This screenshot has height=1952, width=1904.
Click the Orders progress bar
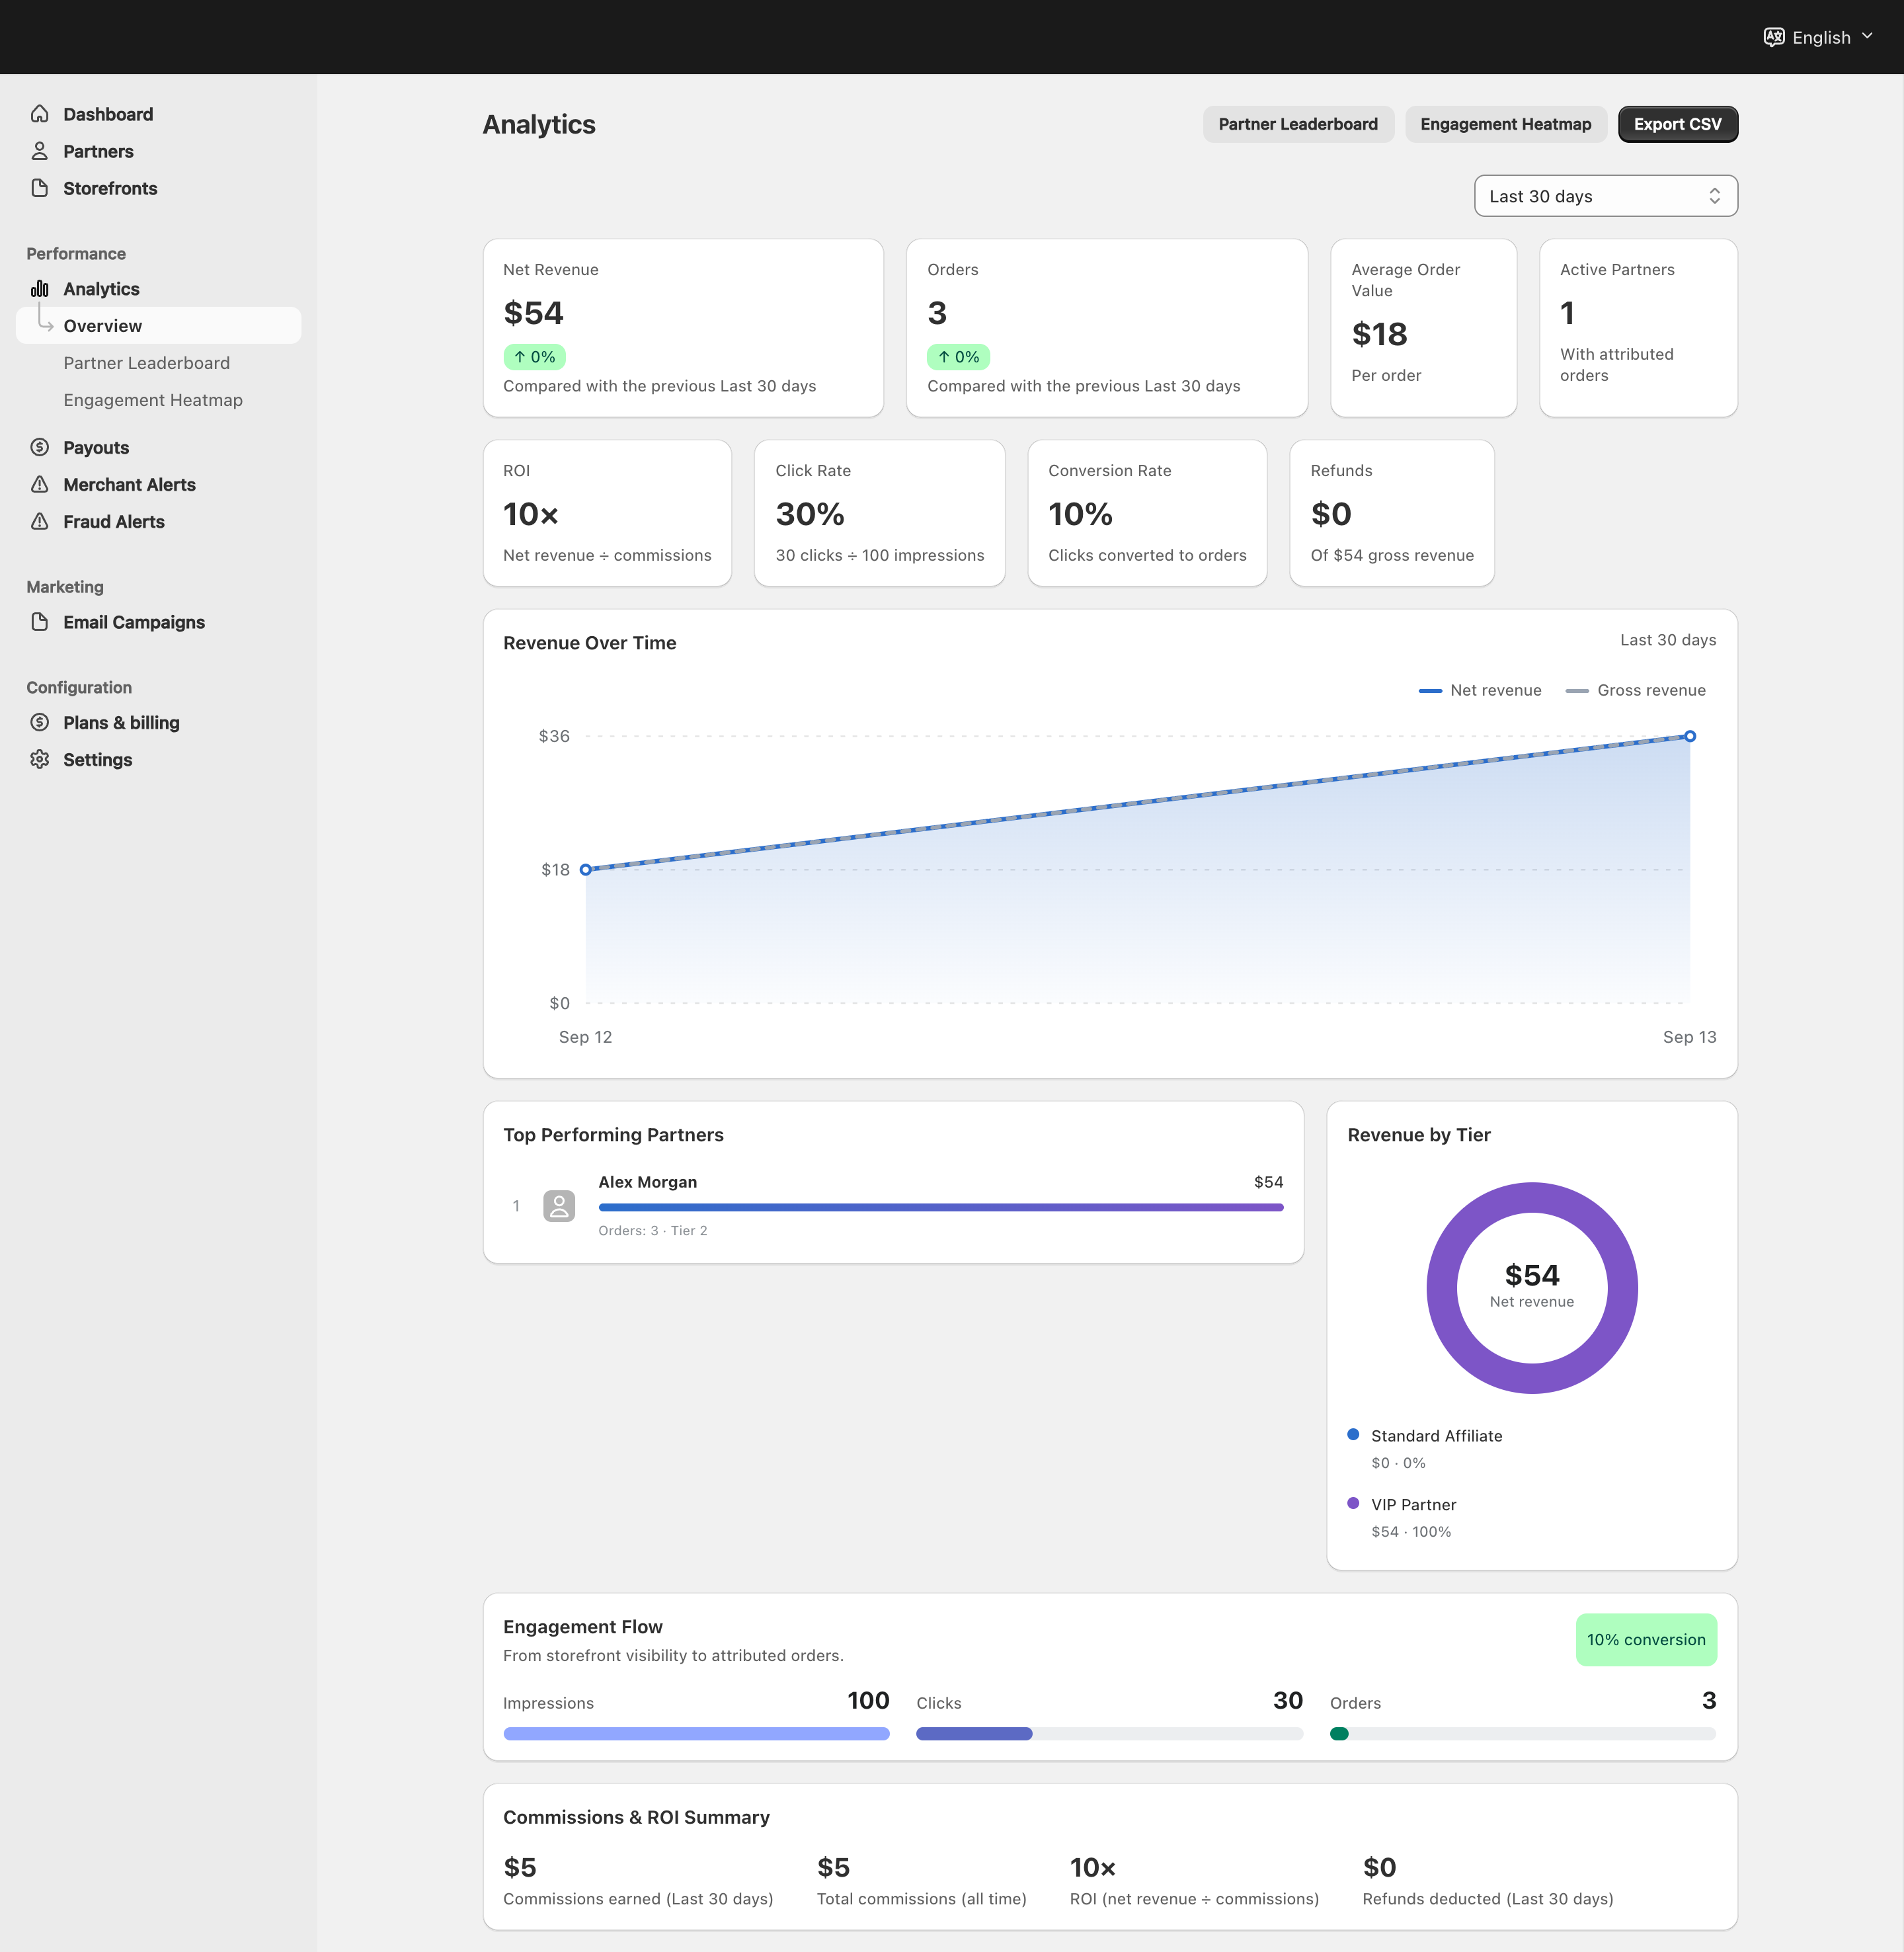click(x=1523, y=1734)
